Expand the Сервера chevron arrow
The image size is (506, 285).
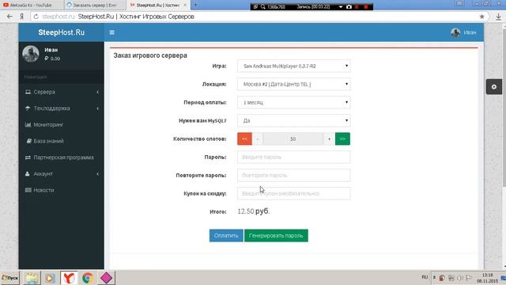[x=97, y=92]
